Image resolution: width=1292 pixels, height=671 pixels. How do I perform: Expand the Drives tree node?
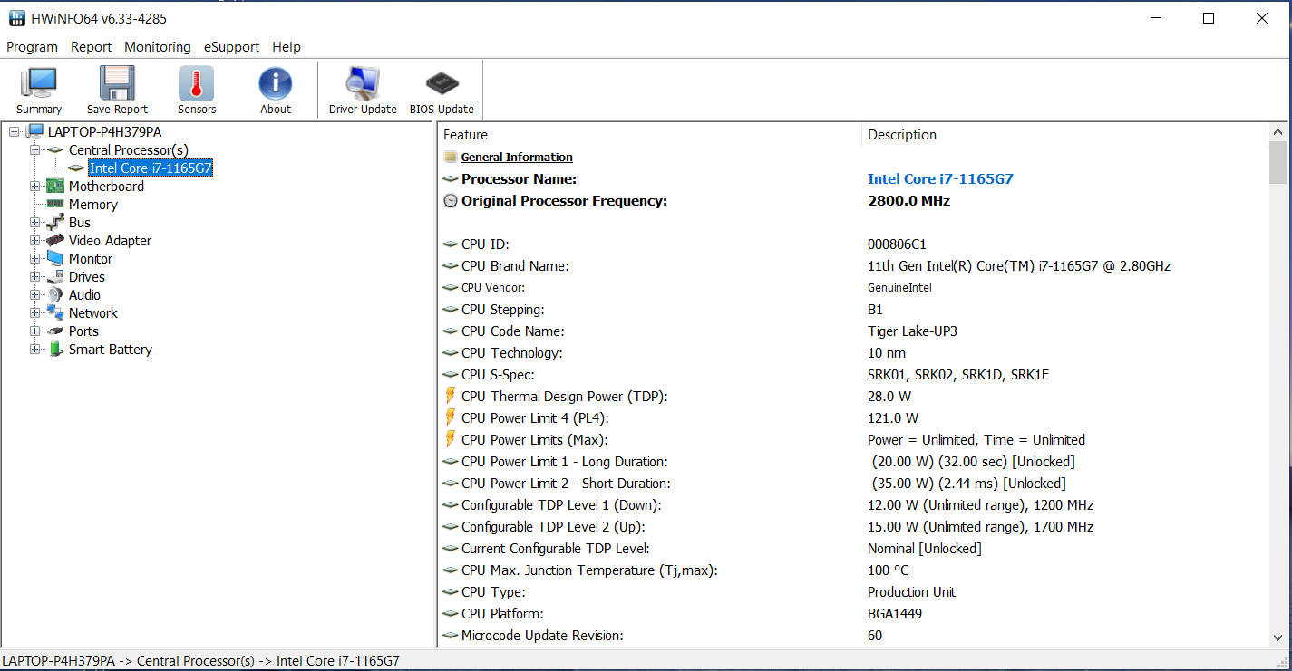[x=35, y=277]
